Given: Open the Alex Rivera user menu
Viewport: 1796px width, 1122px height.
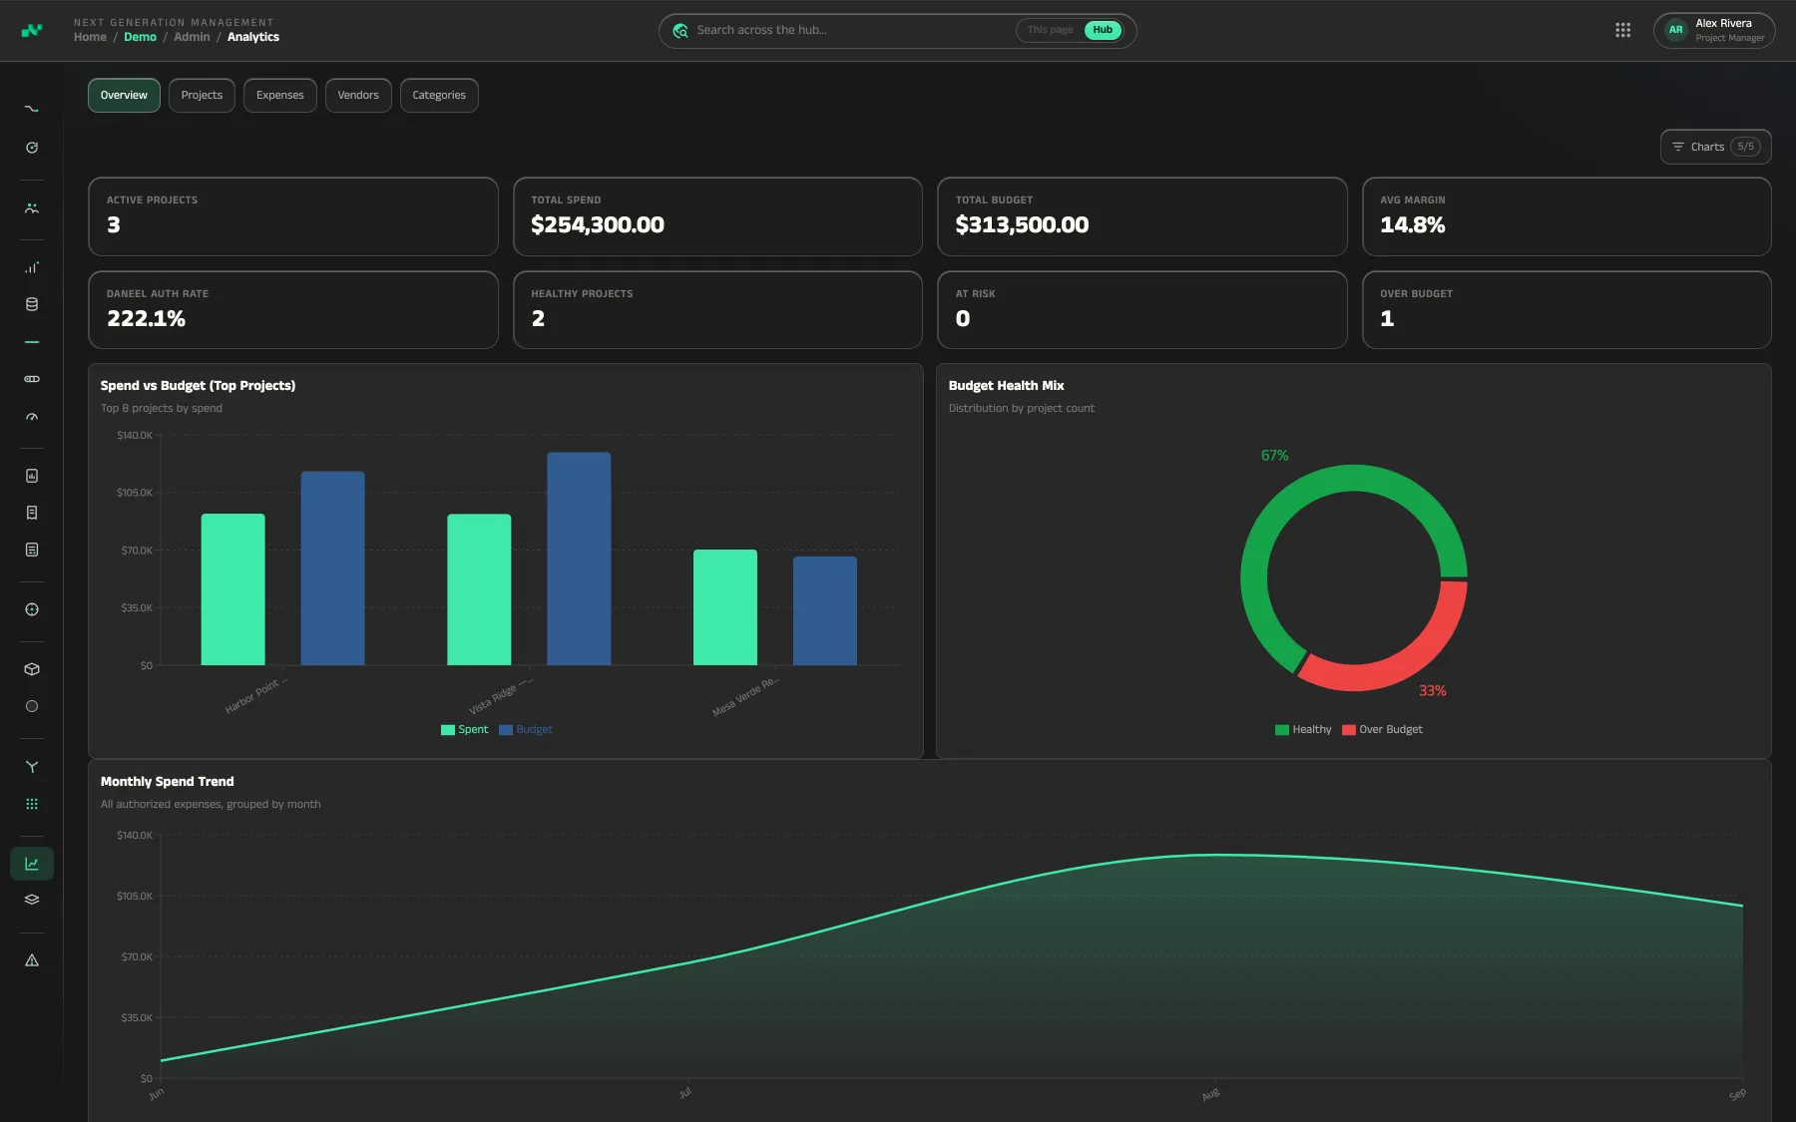Looking at the screenshot, I should coord(1714,30).
